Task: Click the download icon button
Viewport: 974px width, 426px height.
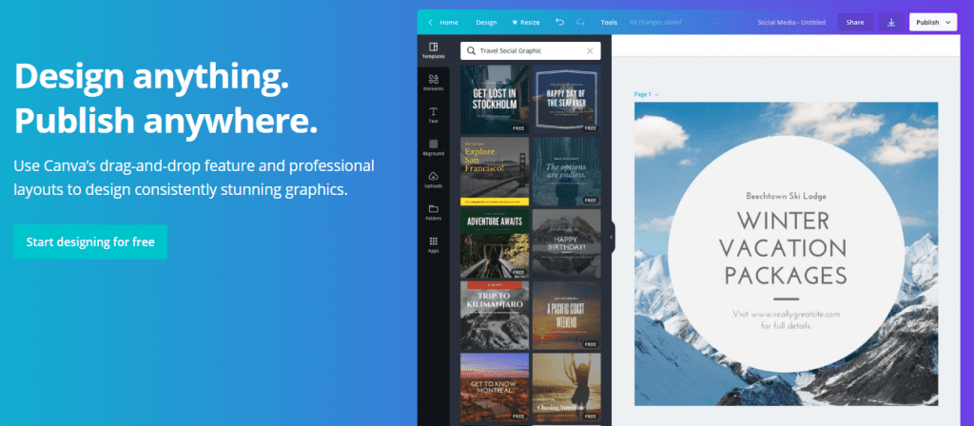Action: pos(891,22)
